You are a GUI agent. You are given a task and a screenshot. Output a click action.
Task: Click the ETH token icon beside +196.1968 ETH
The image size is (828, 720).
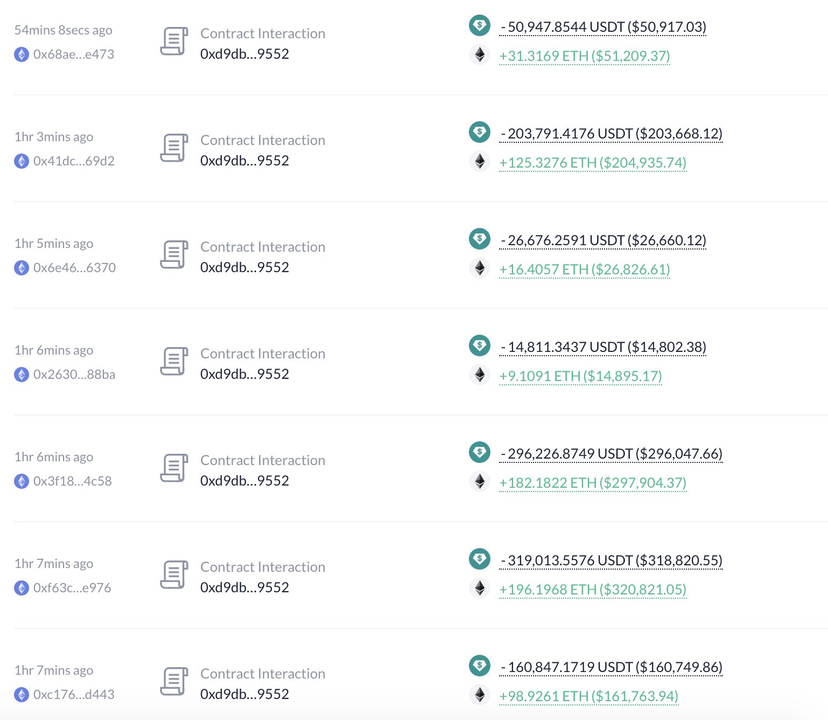[x=480, y=588]
